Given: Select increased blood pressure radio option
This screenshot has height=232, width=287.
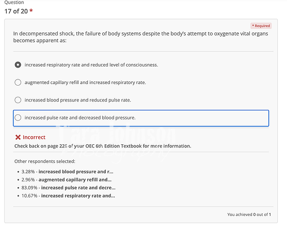Looking at the screenshot, I should tap(18, 100).
